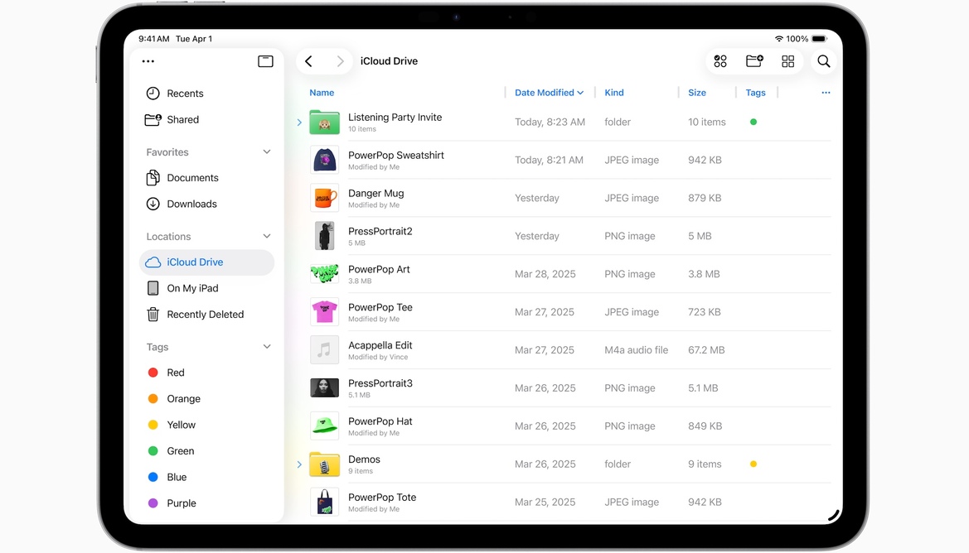Open the Danger Mug thumbnail
This screenshot has height=553, width=969.
[x=324, y=198]
